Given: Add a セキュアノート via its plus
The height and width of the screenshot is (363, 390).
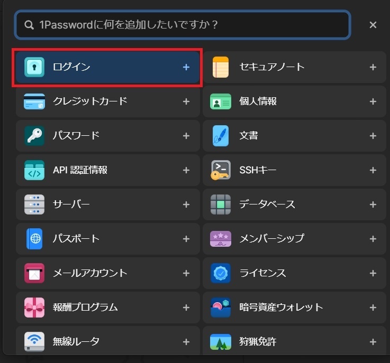Looking at the screenshot, I should pyautogui.click(x=373, y=67).
